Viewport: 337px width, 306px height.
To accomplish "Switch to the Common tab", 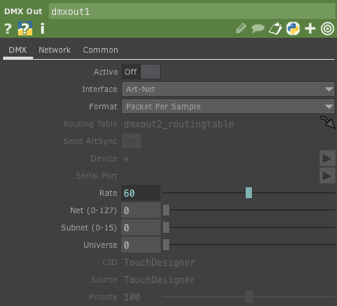I will (x=101, y=50).
